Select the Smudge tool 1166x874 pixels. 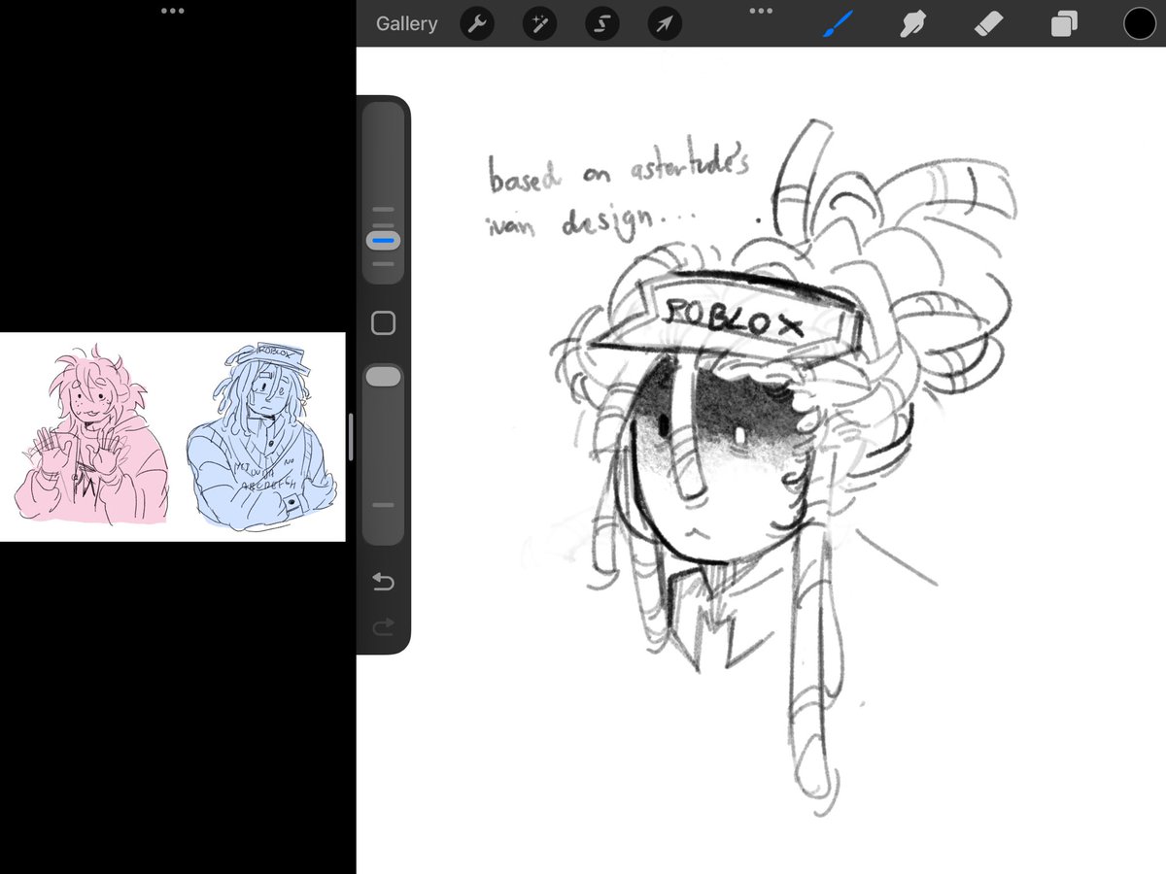[911, 23]
